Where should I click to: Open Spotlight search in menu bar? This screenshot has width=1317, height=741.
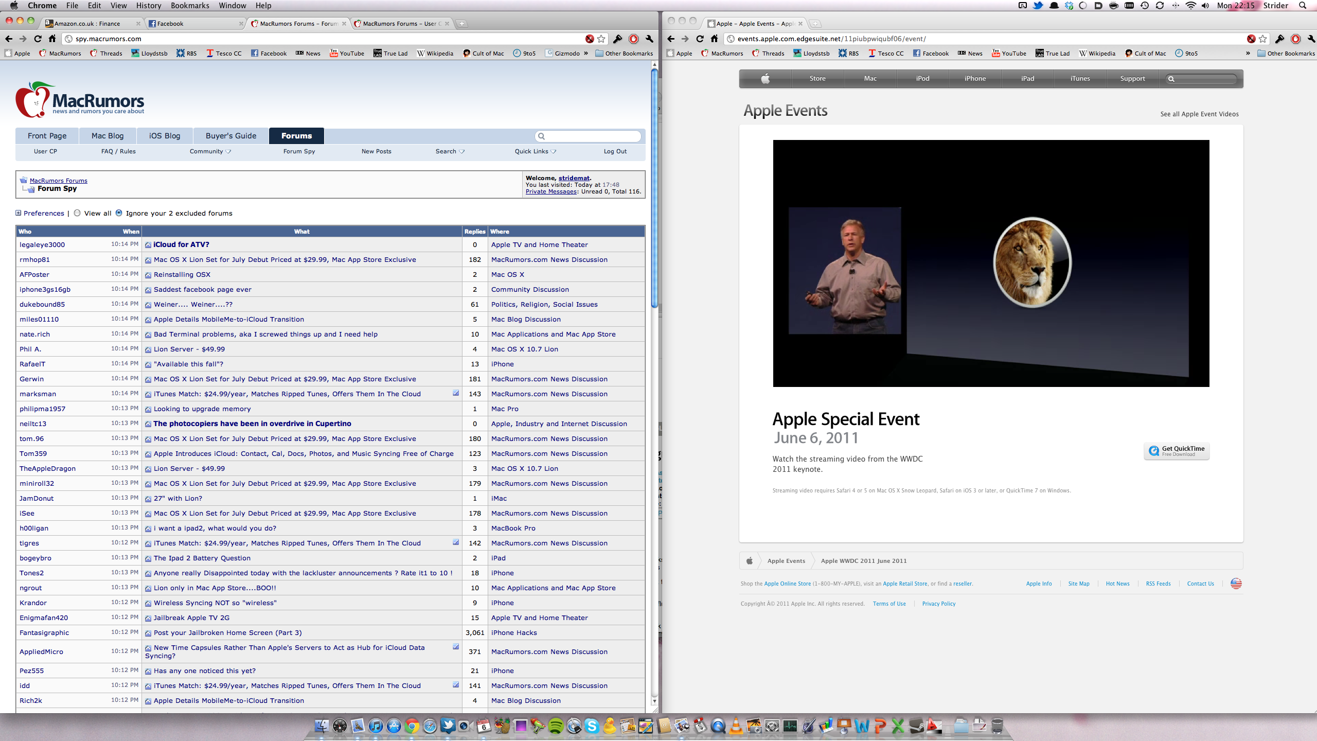point(1303,6)
